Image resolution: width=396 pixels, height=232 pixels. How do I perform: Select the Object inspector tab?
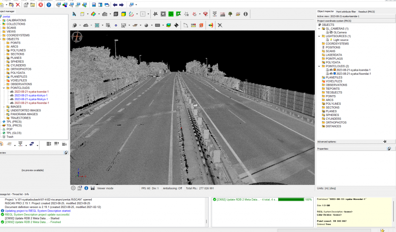pos(326,12)
